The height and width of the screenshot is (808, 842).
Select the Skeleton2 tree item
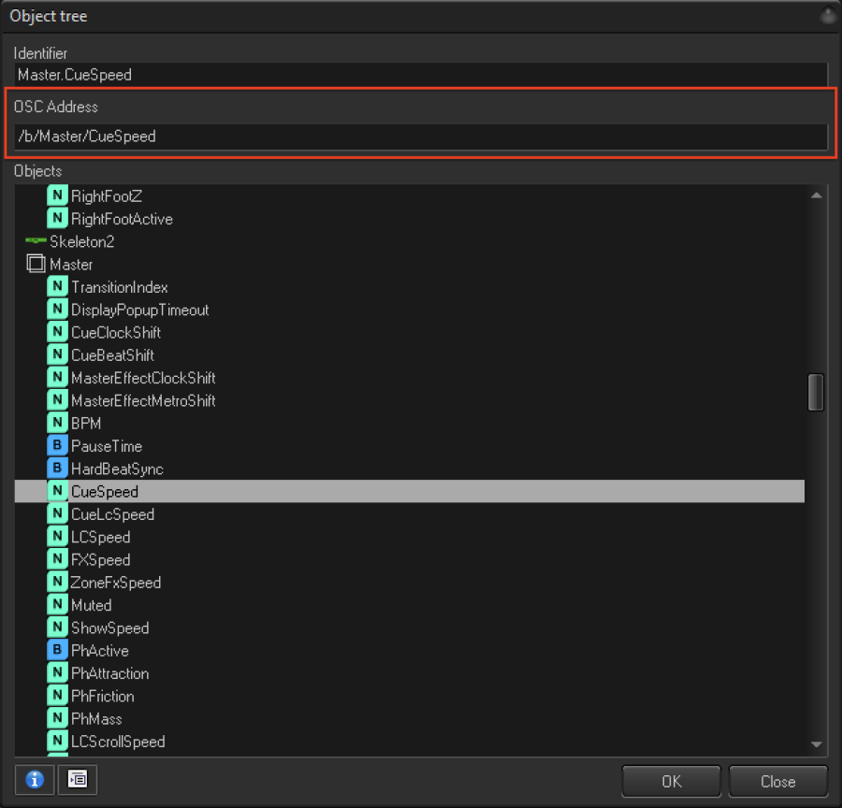(82, 241)
